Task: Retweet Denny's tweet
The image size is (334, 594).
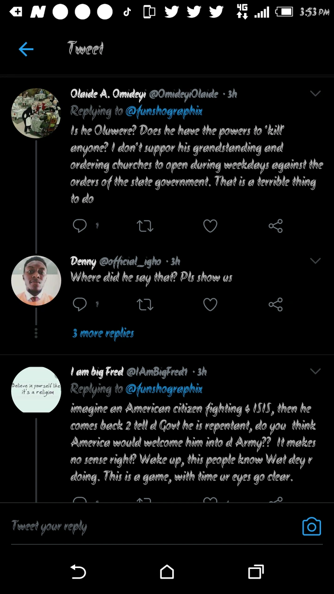Action: (x=145, y=304)
